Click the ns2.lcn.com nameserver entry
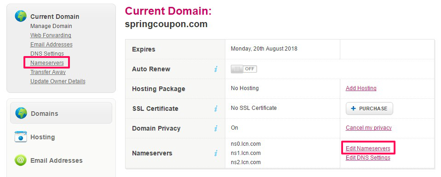 [x=246, y=162]
